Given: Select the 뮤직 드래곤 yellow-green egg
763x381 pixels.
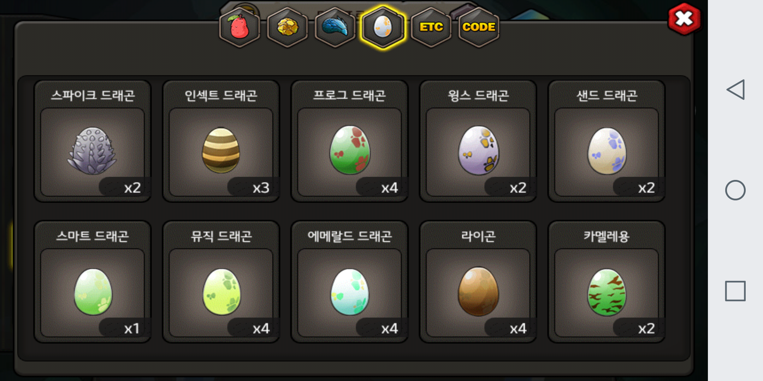Looking at the screenshot, I should 221,282.
